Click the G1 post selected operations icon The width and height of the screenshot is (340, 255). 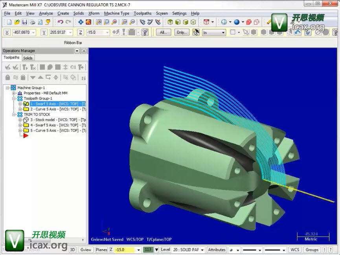[x=73, y=67]
